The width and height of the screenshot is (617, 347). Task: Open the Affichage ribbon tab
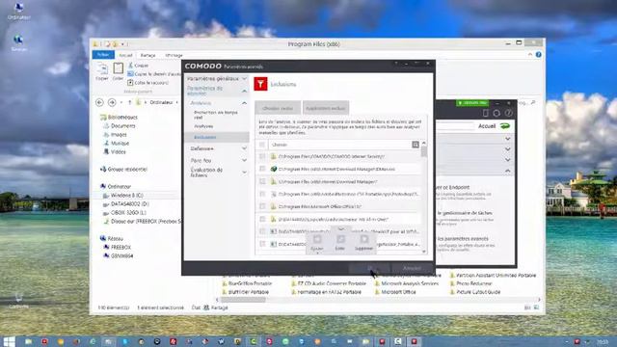pos(174,55)
